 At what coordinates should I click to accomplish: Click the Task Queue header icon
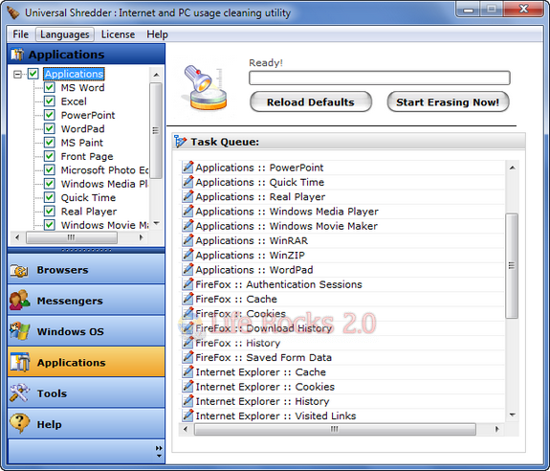[x=180, y=142]
